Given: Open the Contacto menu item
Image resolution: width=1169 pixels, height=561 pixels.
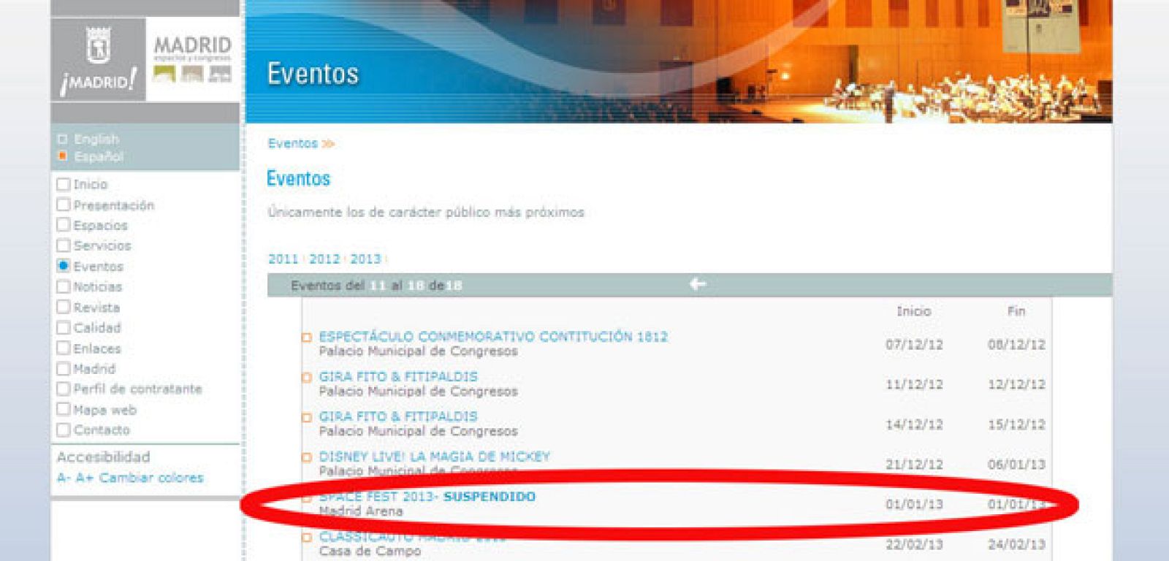Looking at the screenshot, I should pyautogui.click(x=101, y=430).
